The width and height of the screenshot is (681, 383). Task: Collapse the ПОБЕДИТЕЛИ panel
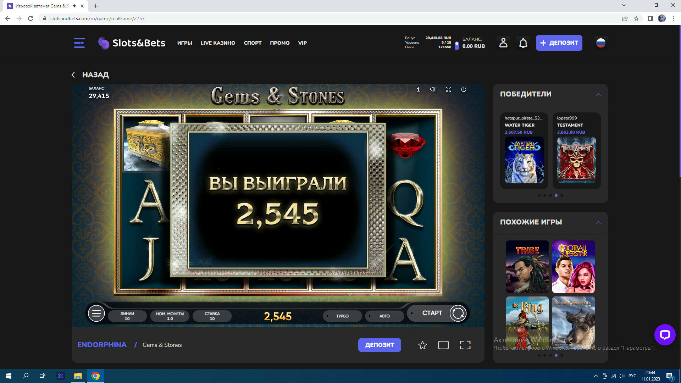pyautogui.click(x=598, y=94)
